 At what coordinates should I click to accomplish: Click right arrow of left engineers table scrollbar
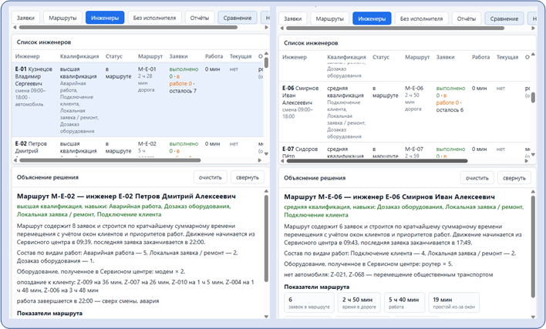(259, 160)
